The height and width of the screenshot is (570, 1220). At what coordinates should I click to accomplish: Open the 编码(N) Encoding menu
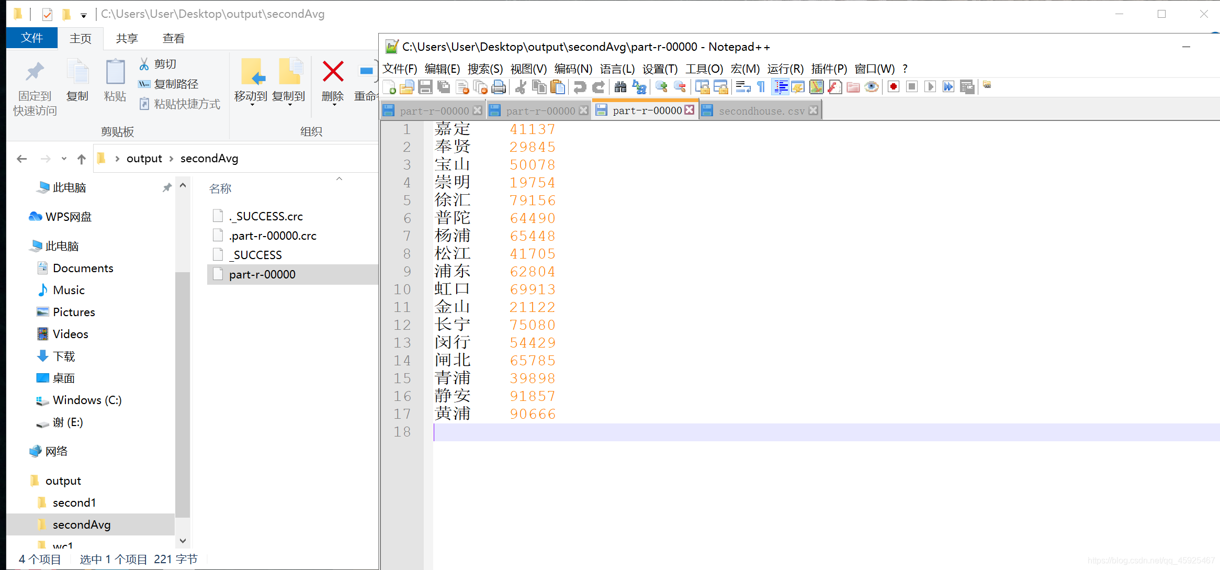pos(573,69)
